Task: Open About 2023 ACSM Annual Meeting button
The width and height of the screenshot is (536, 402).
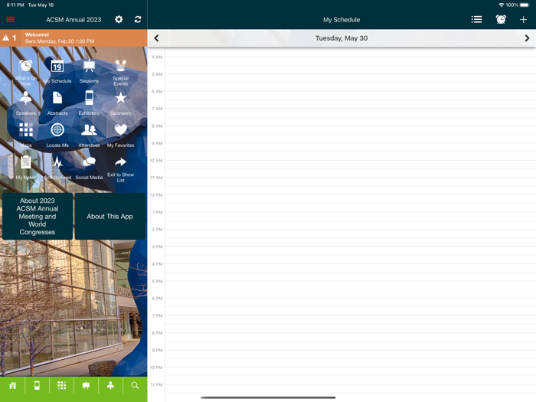Action: point(38,216)
